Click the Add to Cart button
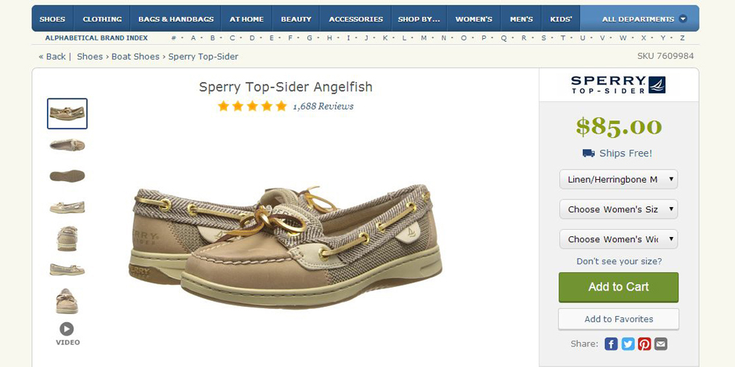Image resolution: width=735 pixels, height=367 pixels. click(x=618, y=287)
